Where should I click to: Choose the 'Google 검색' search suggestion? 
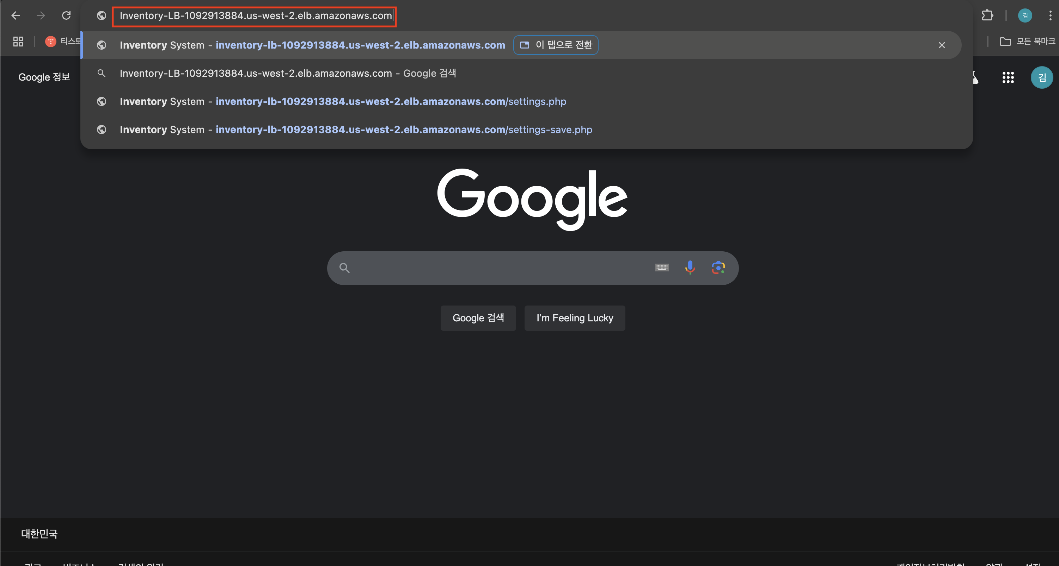pyautogui.click(x=287, y=74)
